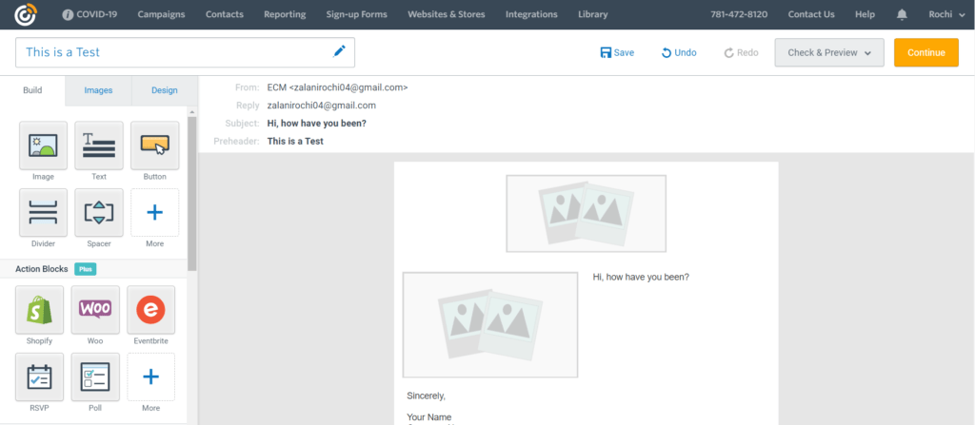Add the Eventbrite action block
Viewport: 975px width, 425px height.
[x=151, y=309]
